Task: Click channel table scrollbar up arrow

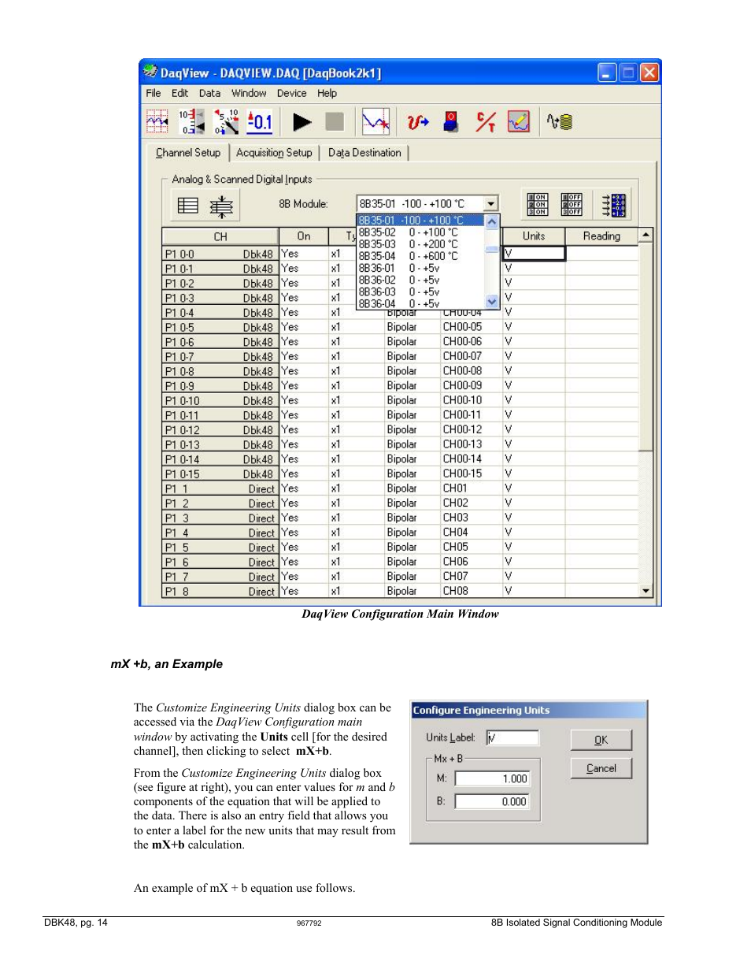Action: click(x=646, y=235)
